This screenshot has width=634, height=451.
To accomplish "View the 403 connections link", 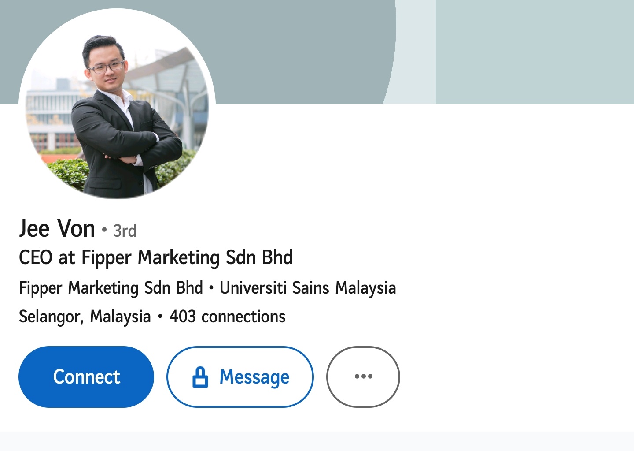I will [x=228, y=317].
